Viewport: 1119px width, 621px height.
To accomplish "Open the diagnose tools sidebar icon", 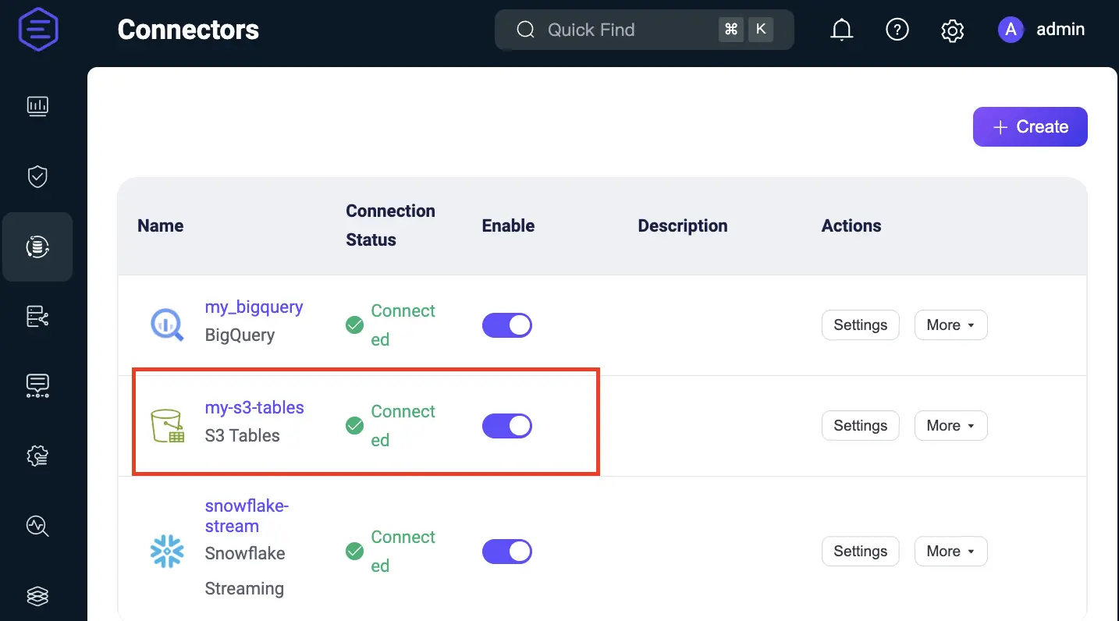I will tap(37, 526).
